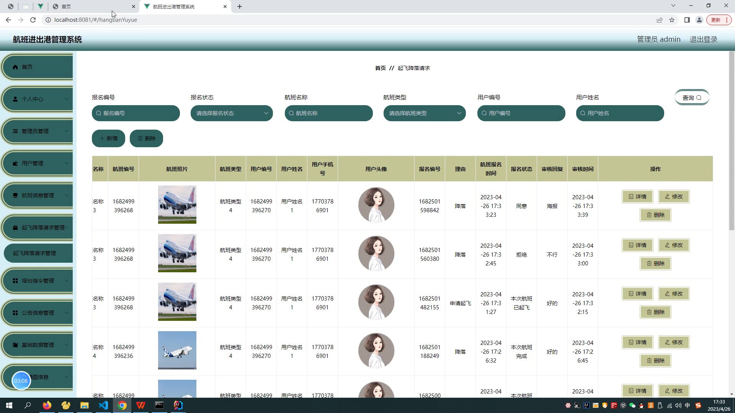735x413 pixels.
Task: Expand the 公告信息管理 sidebar menu
Action: click(38, 313)
